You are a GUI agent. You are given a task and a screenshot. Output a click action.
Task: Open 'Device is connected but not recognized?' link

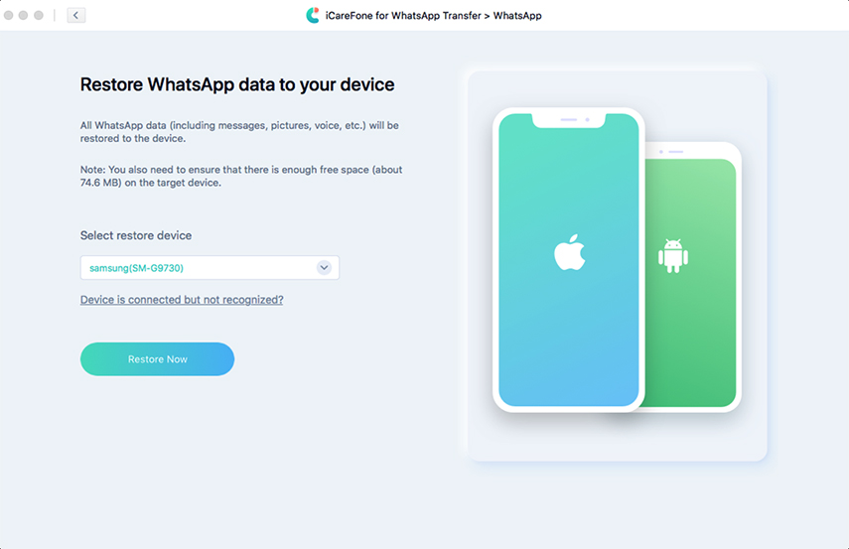pos(182,300)
